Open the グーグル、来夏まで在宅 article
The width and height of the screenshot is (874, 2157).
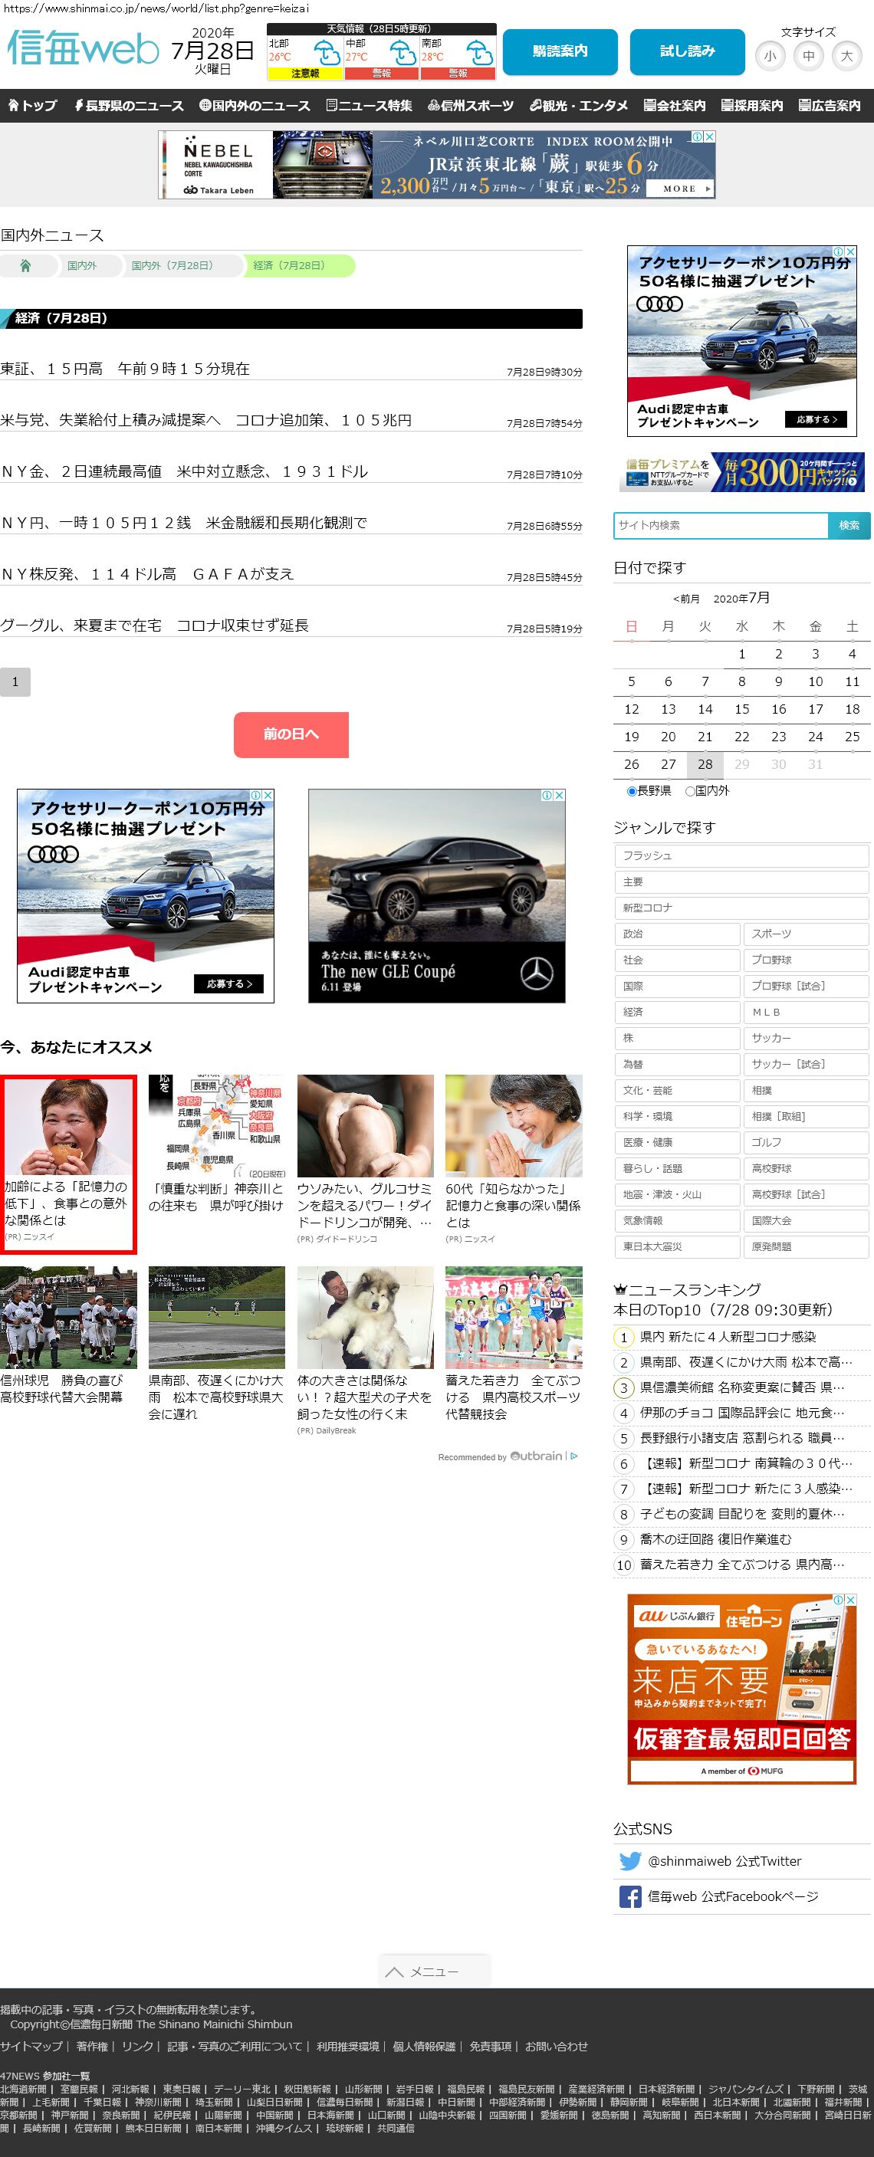pyautogui.click(x=155, y=625)
